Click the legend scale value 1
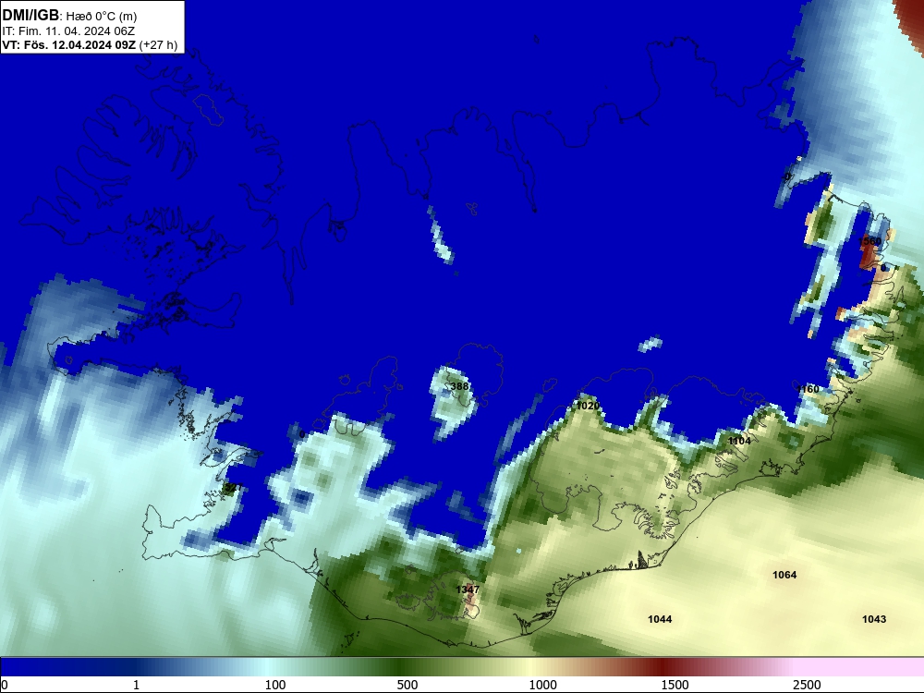 136,685
